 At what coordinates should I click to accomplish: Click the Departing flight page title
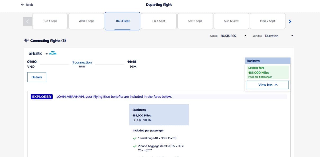pyautogui.click(x=159, y=4)
